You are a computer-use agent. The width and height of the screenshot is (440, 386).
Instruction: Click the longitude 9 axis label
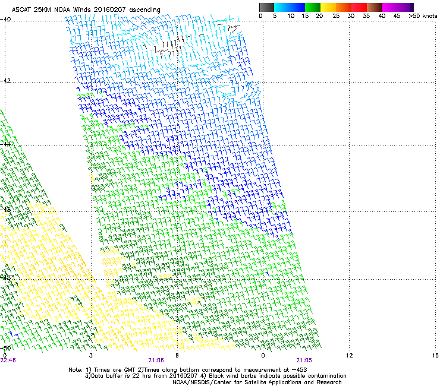263,356
